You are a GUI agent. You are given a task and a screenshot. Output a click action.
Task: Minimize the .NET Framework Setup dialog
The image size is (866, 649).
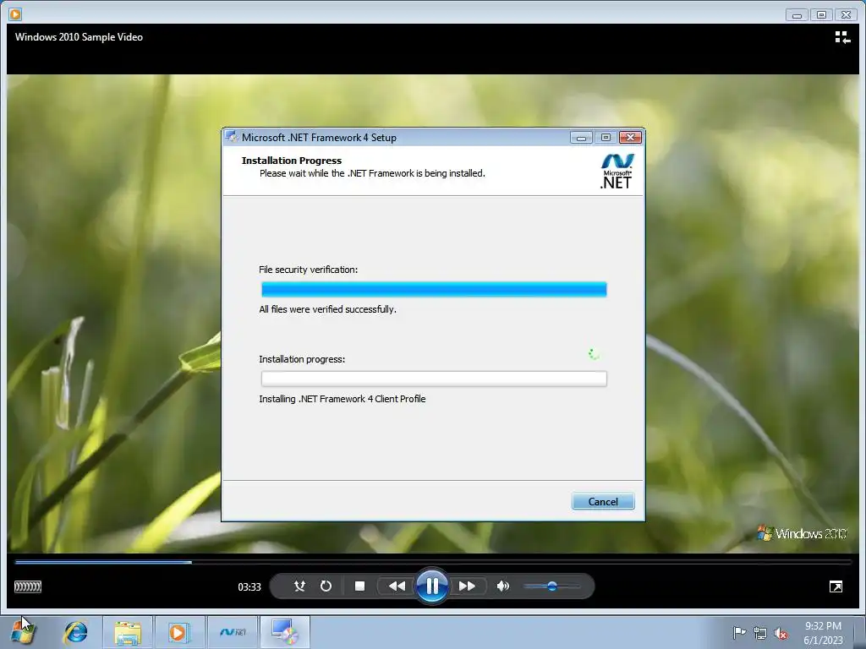(x=581, y=138)
